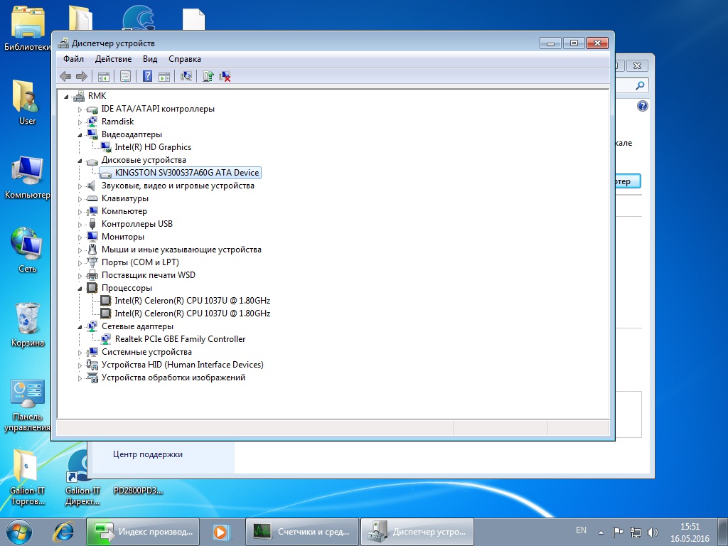Select Поставщик печати WSD category
The height and width of the screenshot is (546, 728).
click(x=149, y=275)
